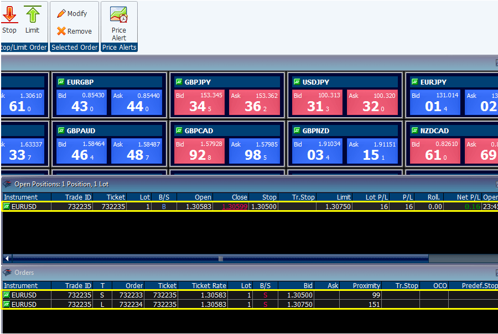Click the GBPNZD tile's symbol icon
498x334 pixels.
[297, 131]
